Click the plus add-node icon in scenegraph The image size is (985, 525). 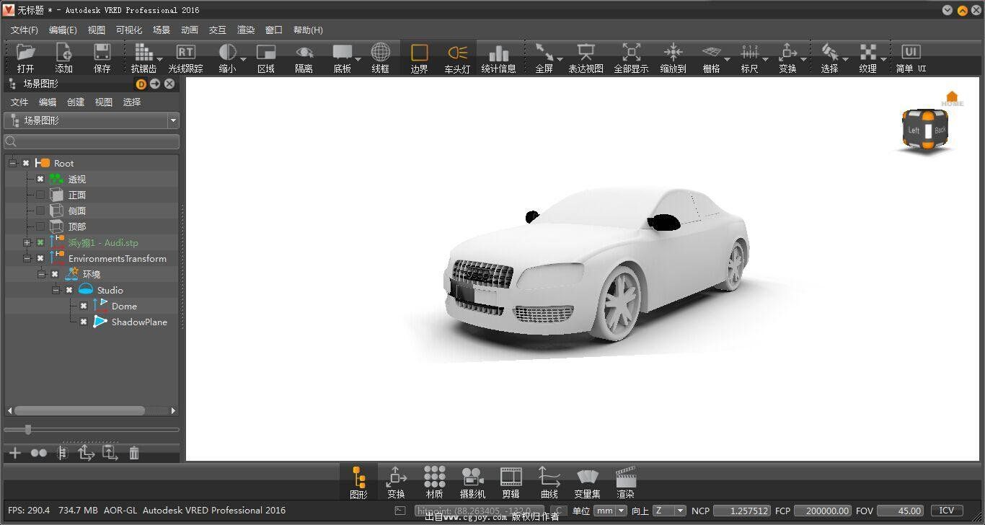tap(14, 453)
